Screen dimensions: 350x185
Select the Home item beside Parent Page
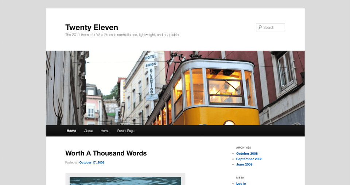[x=105, y=131]
